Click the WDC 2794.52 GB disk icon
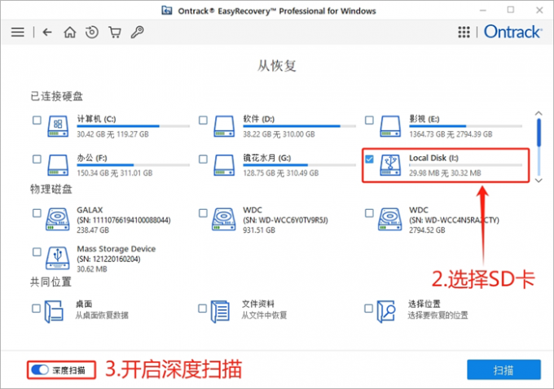The width and height of the screenshot is (554, 389). 389,219
